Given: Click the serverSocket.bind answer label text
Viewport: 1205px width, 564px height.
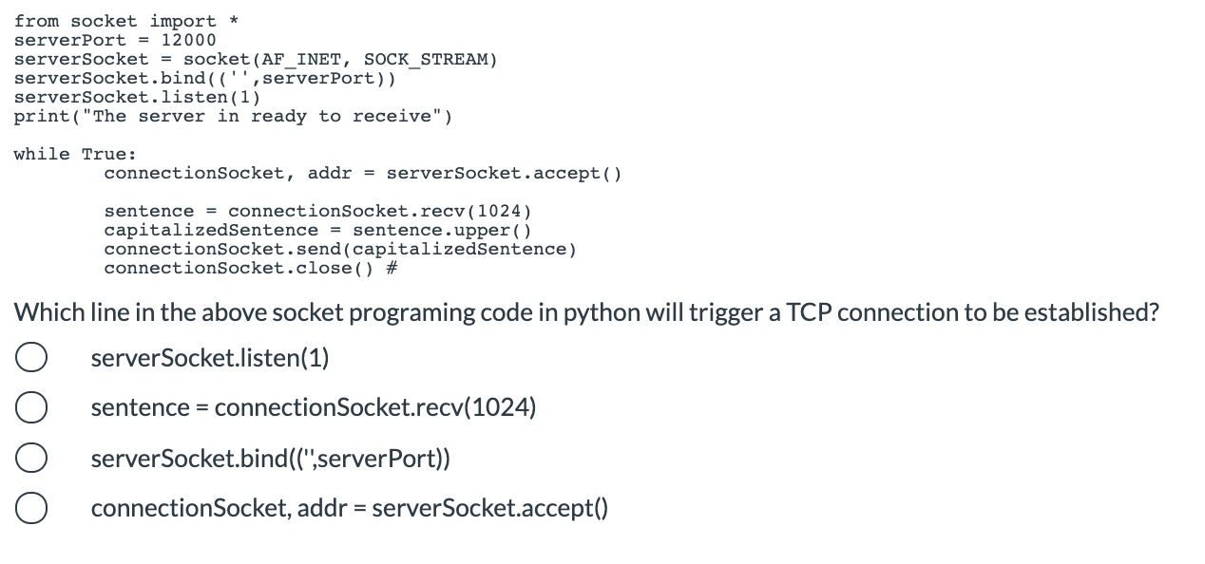Looking at the screenshot, I should pyautogui.click(x=270, y=459).
